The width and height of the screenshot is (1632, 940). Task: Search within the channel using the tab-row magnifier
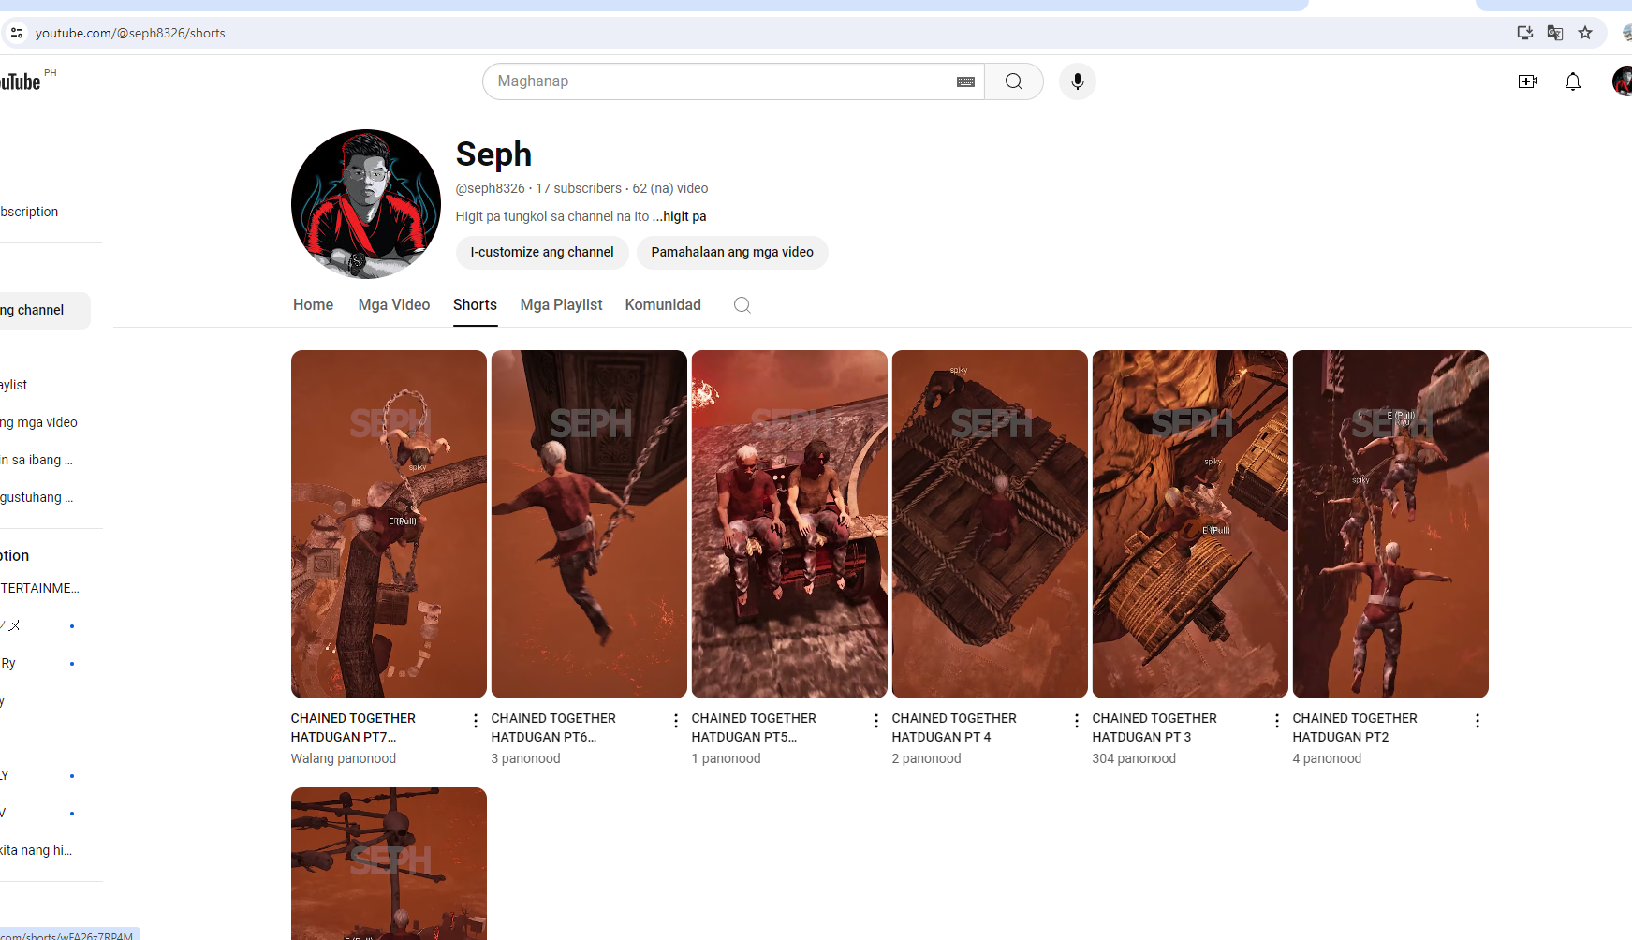click(x=742, y=305)
